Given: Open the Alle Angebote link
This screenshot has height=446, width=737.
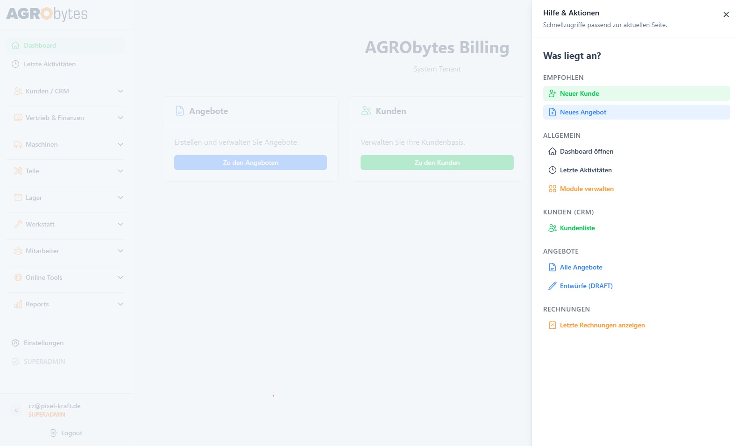Looking at the screenshot, I should click(x=581, y=267).
